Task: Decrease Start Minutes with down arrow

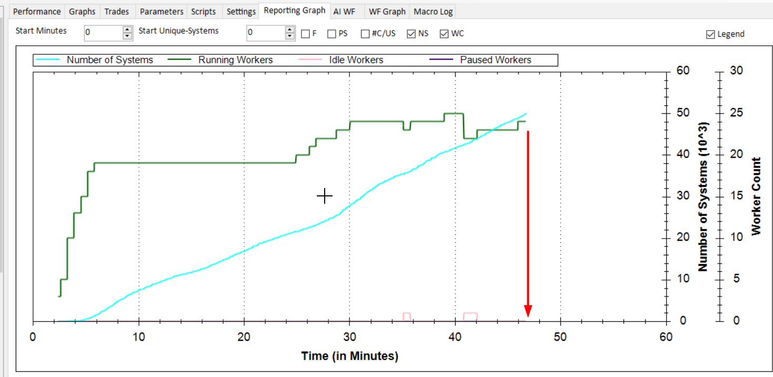Action: coord(127,36)
